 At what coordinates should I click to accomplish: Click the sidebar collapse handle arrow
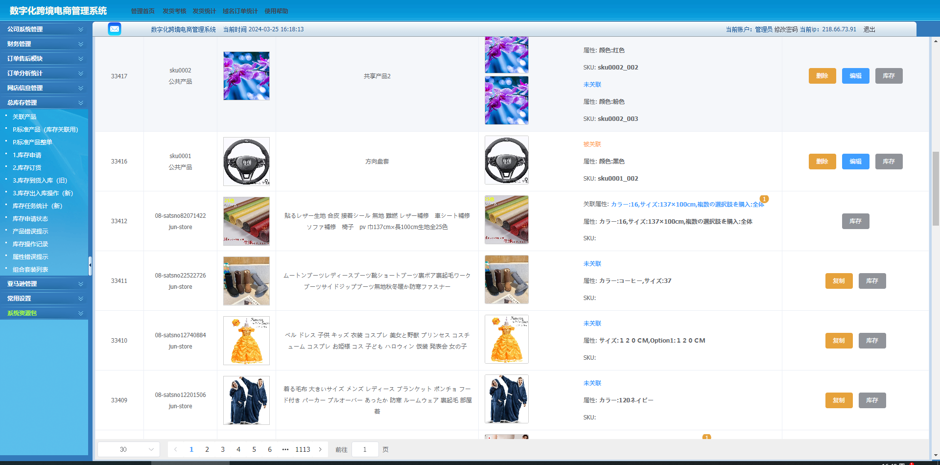click(x=90, y=265)
